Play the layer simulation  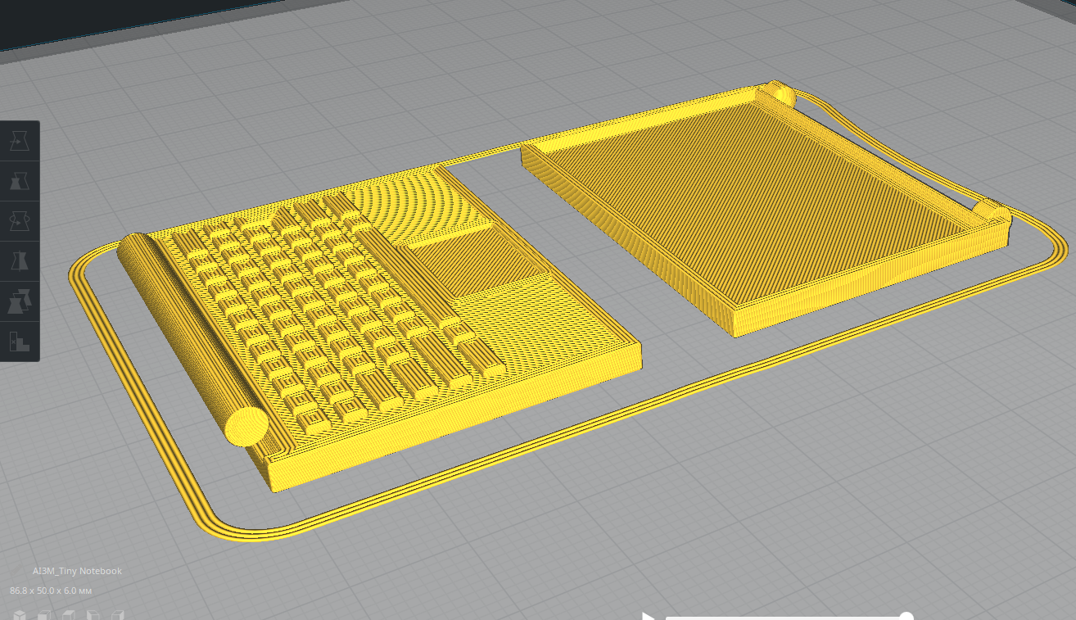point(648,616)
